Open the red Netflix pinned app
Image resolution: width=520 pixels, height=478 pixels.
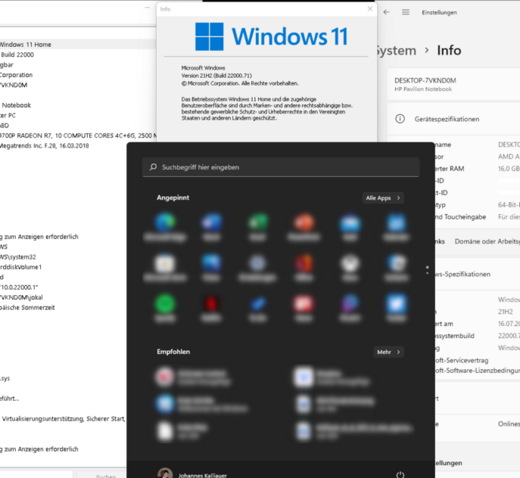(x=212, y=303)
